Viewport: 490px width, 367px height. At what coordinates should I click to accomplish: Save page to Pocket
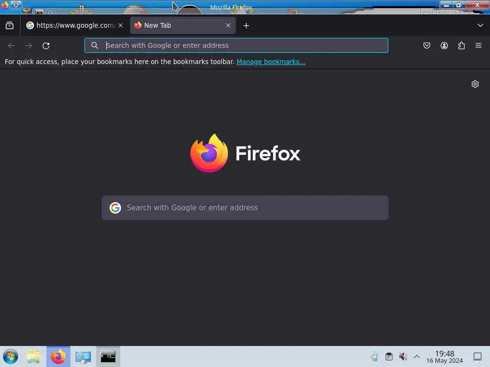tap(427, 45)
